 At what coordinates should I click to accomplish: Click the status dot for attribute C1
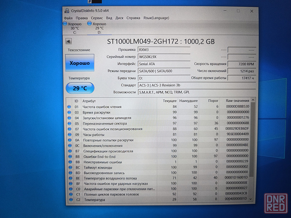tap(71, 194)
